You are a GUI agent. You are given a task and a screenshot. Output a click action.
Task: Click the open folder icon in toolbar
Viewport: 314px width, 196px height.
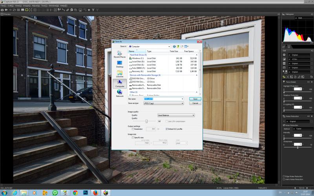point(15,10)
